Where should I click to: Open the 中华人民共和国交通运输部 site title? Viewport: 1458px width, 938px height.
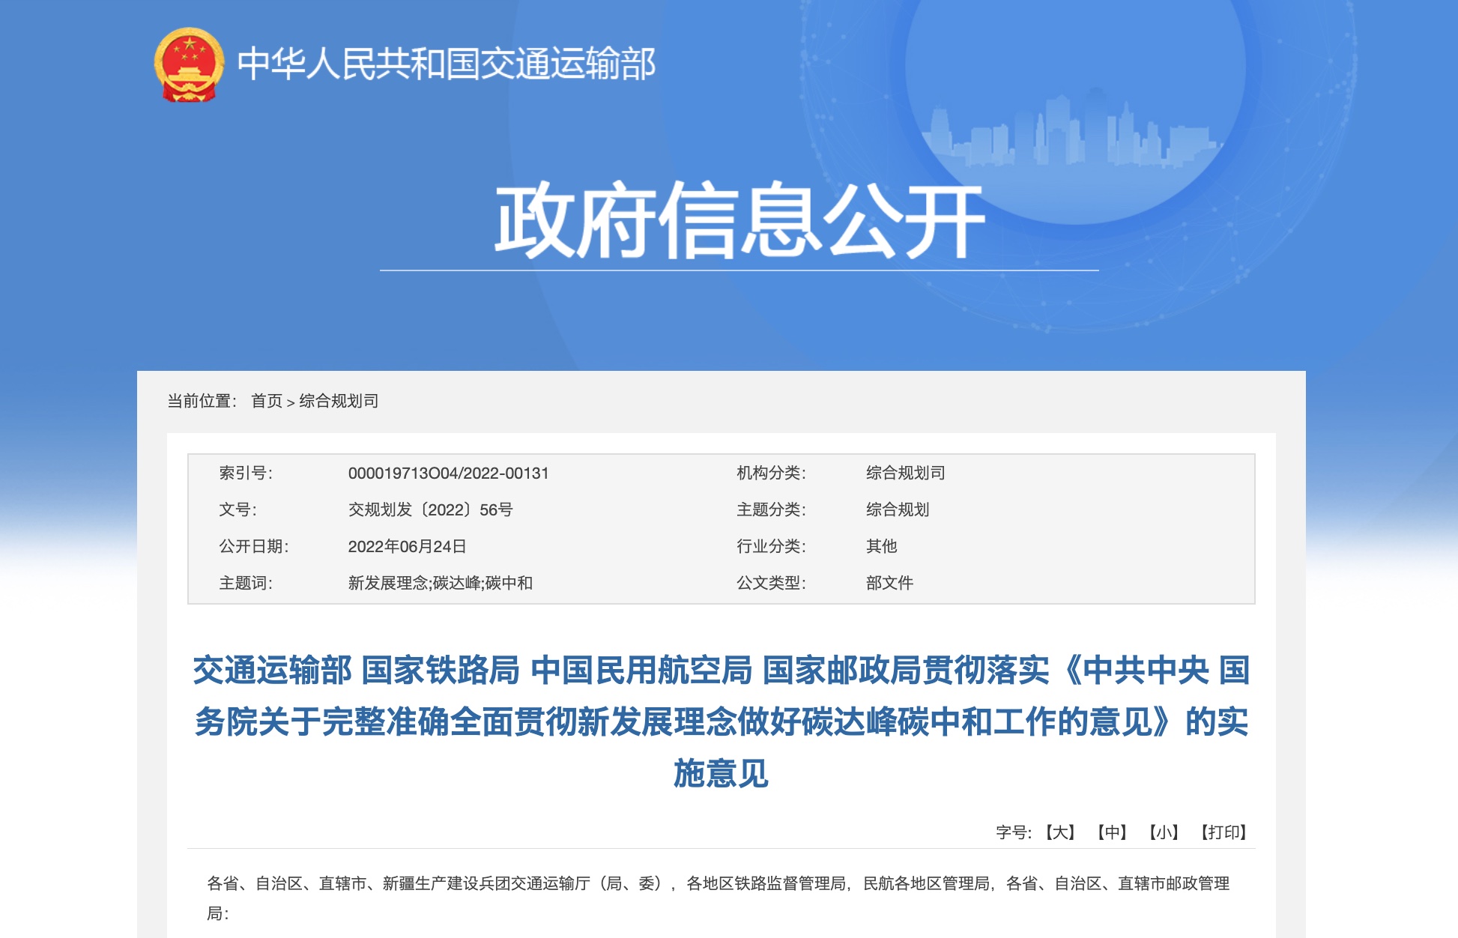point(447,64)
